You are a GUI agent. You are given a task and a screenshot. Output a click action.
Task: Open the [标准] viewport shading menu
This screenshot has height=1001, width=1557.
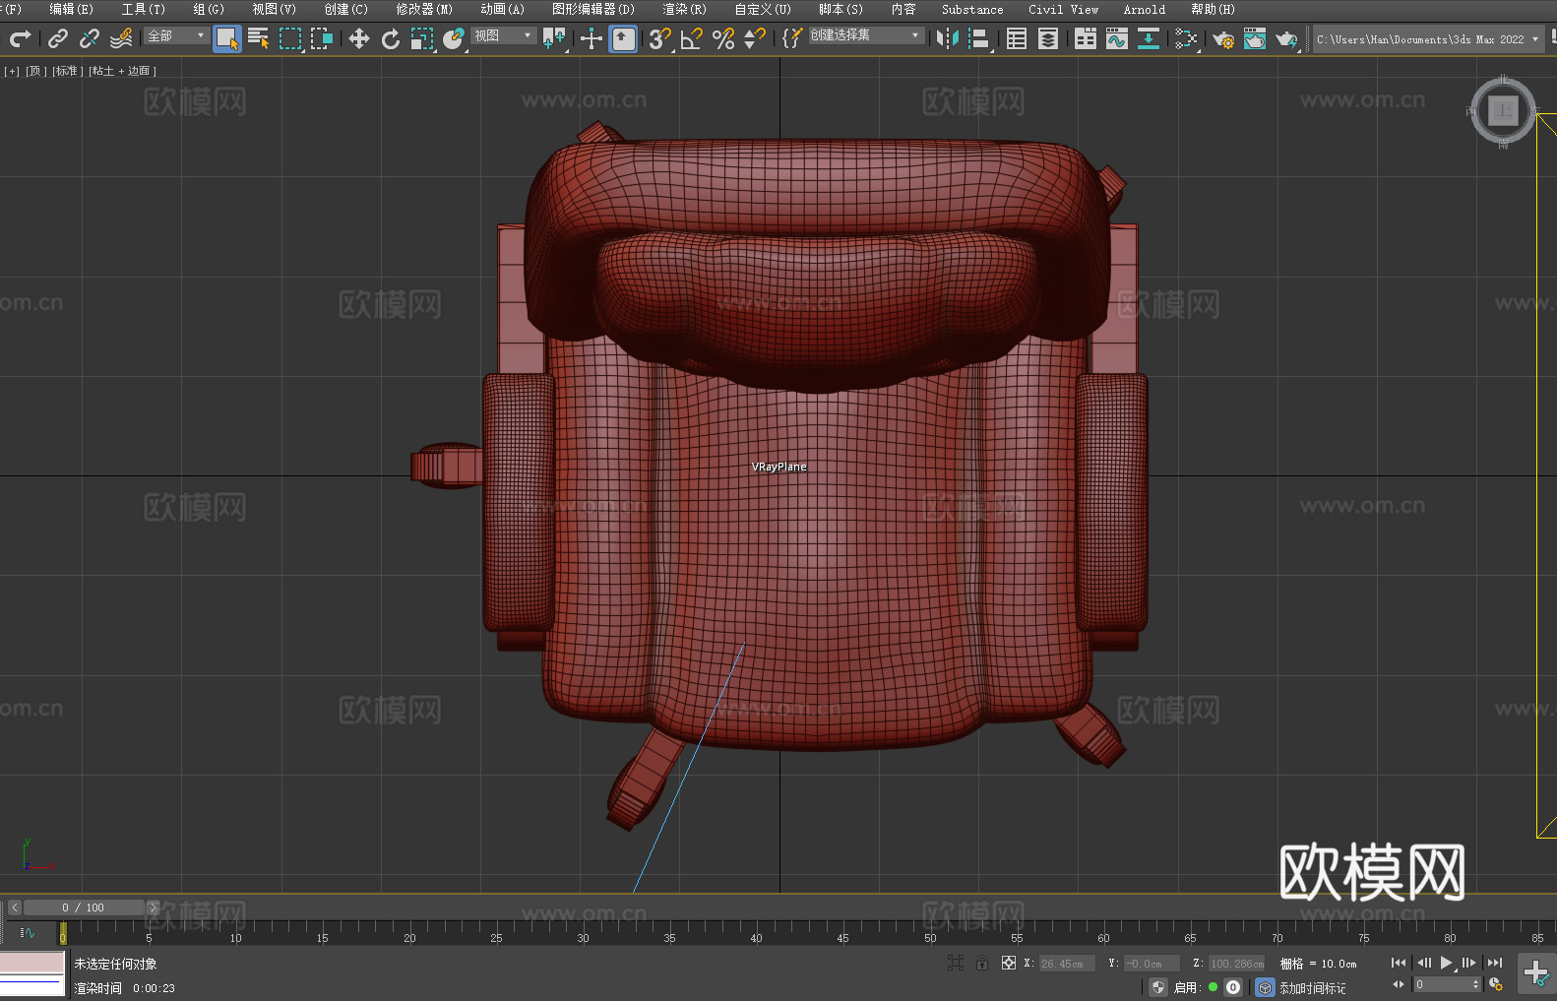click(68, 71)
